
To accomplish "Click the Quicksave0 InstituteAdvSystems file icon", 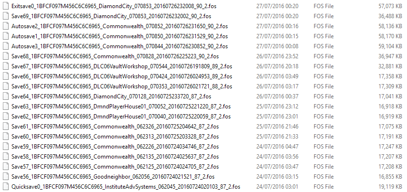I will (x=5, y=187).
